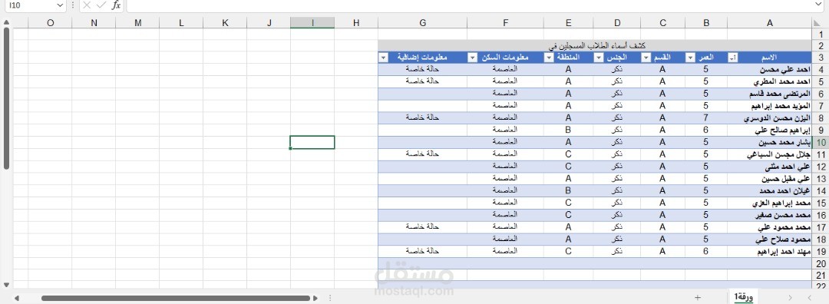Viewport: 829px width, 304px height.
Task: Select row 1 header number
Action: pos(820,34)
